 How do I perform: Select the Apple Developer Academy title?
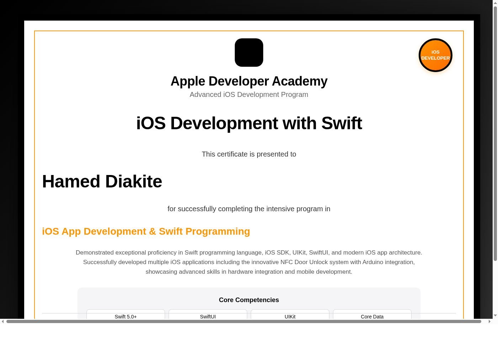pos(249,81)
